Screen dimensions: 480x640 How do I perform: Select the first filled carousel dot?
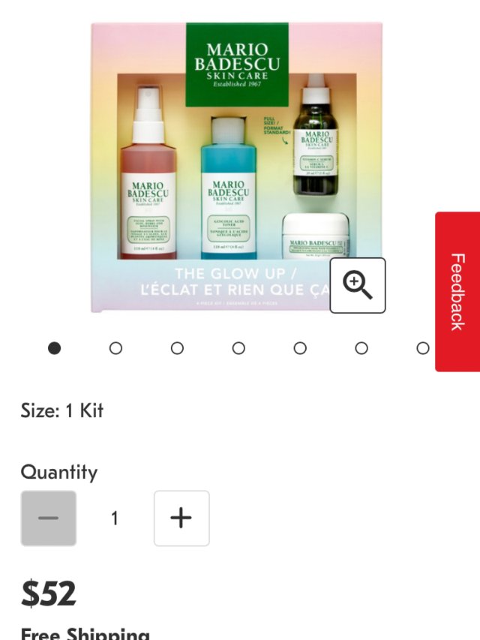(54, 348)
